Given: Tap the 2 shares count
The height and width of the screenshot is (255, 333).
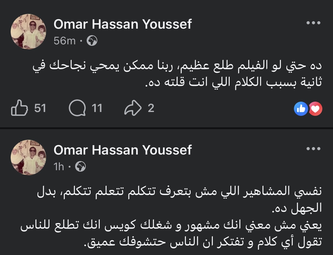Looking at the screenshot, I should click(151, 108).
